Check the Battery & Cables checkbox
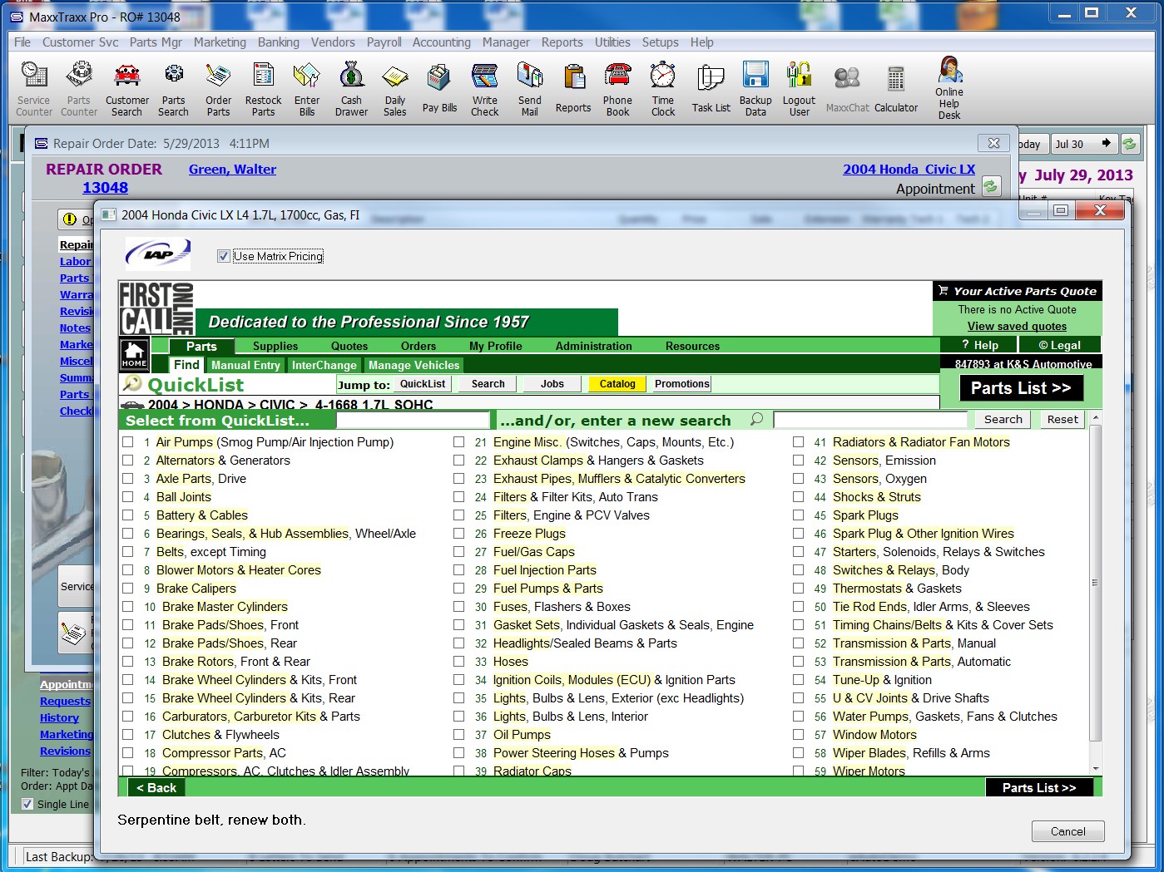The image size is (1164, 872). (128, 515)
